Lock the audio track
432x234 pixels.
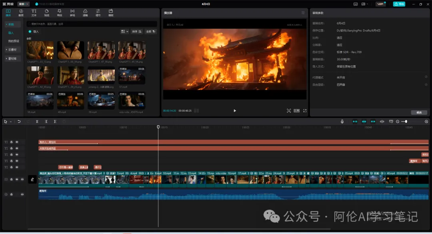[x=12, y=194]
